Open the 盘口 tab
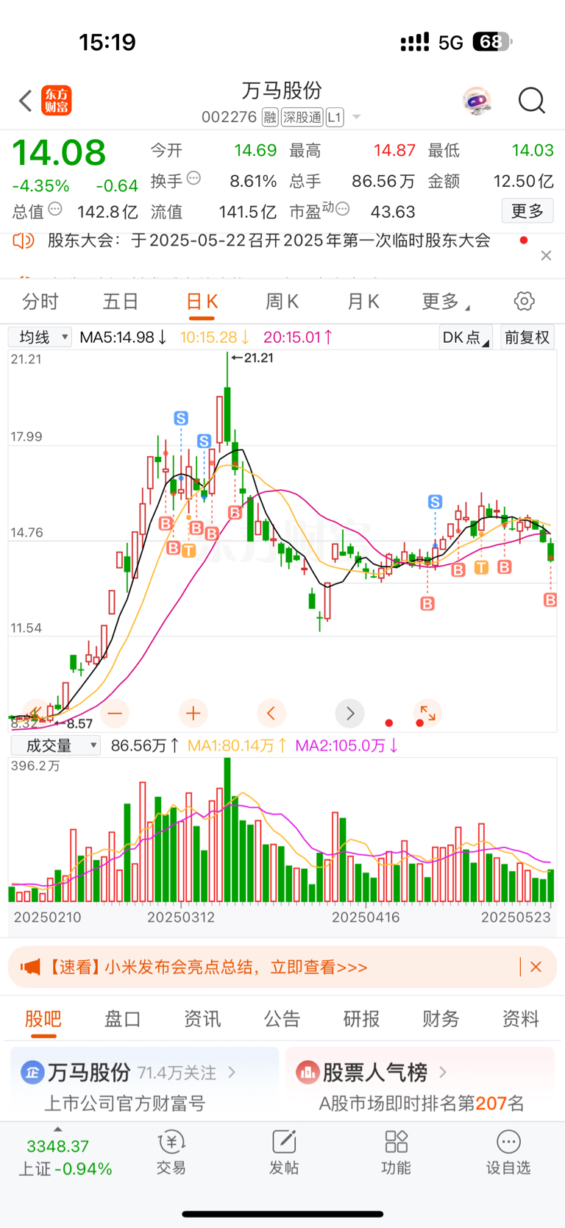565x1228 pixels. 123,1019
